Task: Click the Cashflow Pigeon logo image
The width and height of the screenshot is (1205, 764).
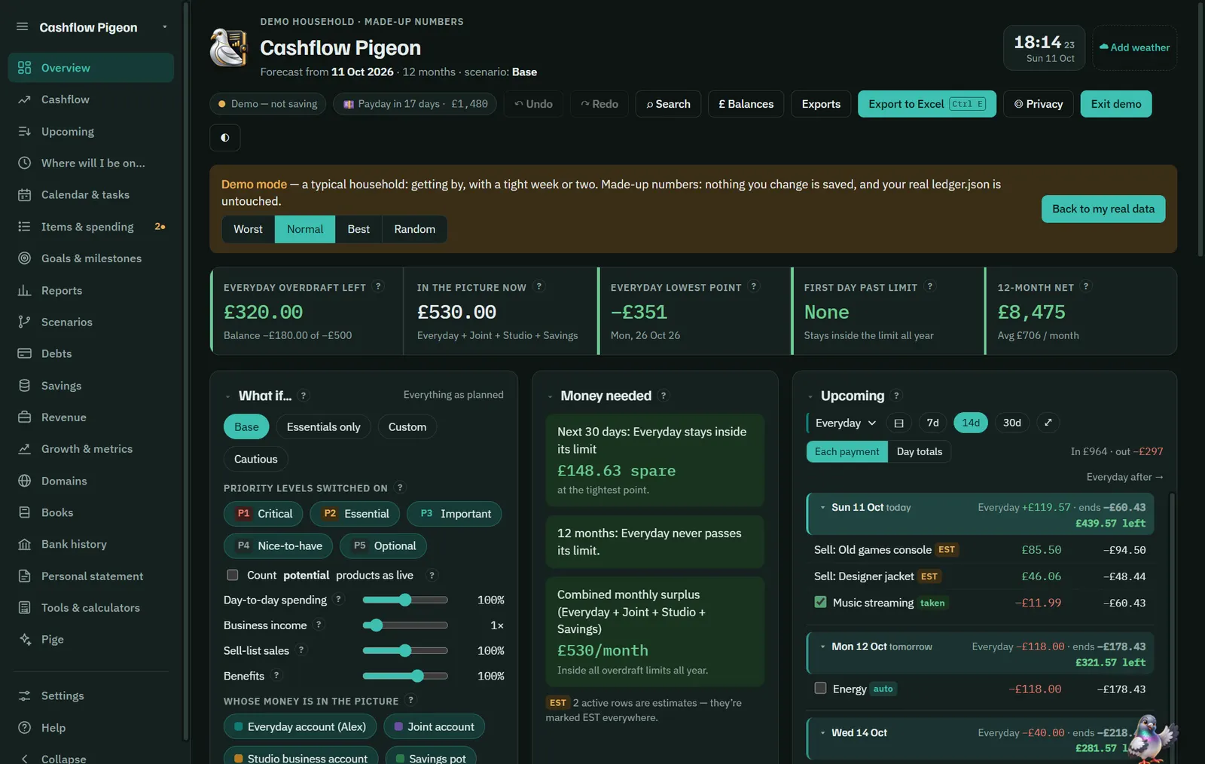Action: [x=228, y=47]
